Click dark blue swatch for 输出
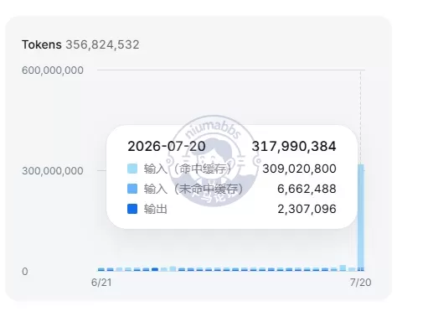The height and width of the screenshot is (322, 428). 132,209
